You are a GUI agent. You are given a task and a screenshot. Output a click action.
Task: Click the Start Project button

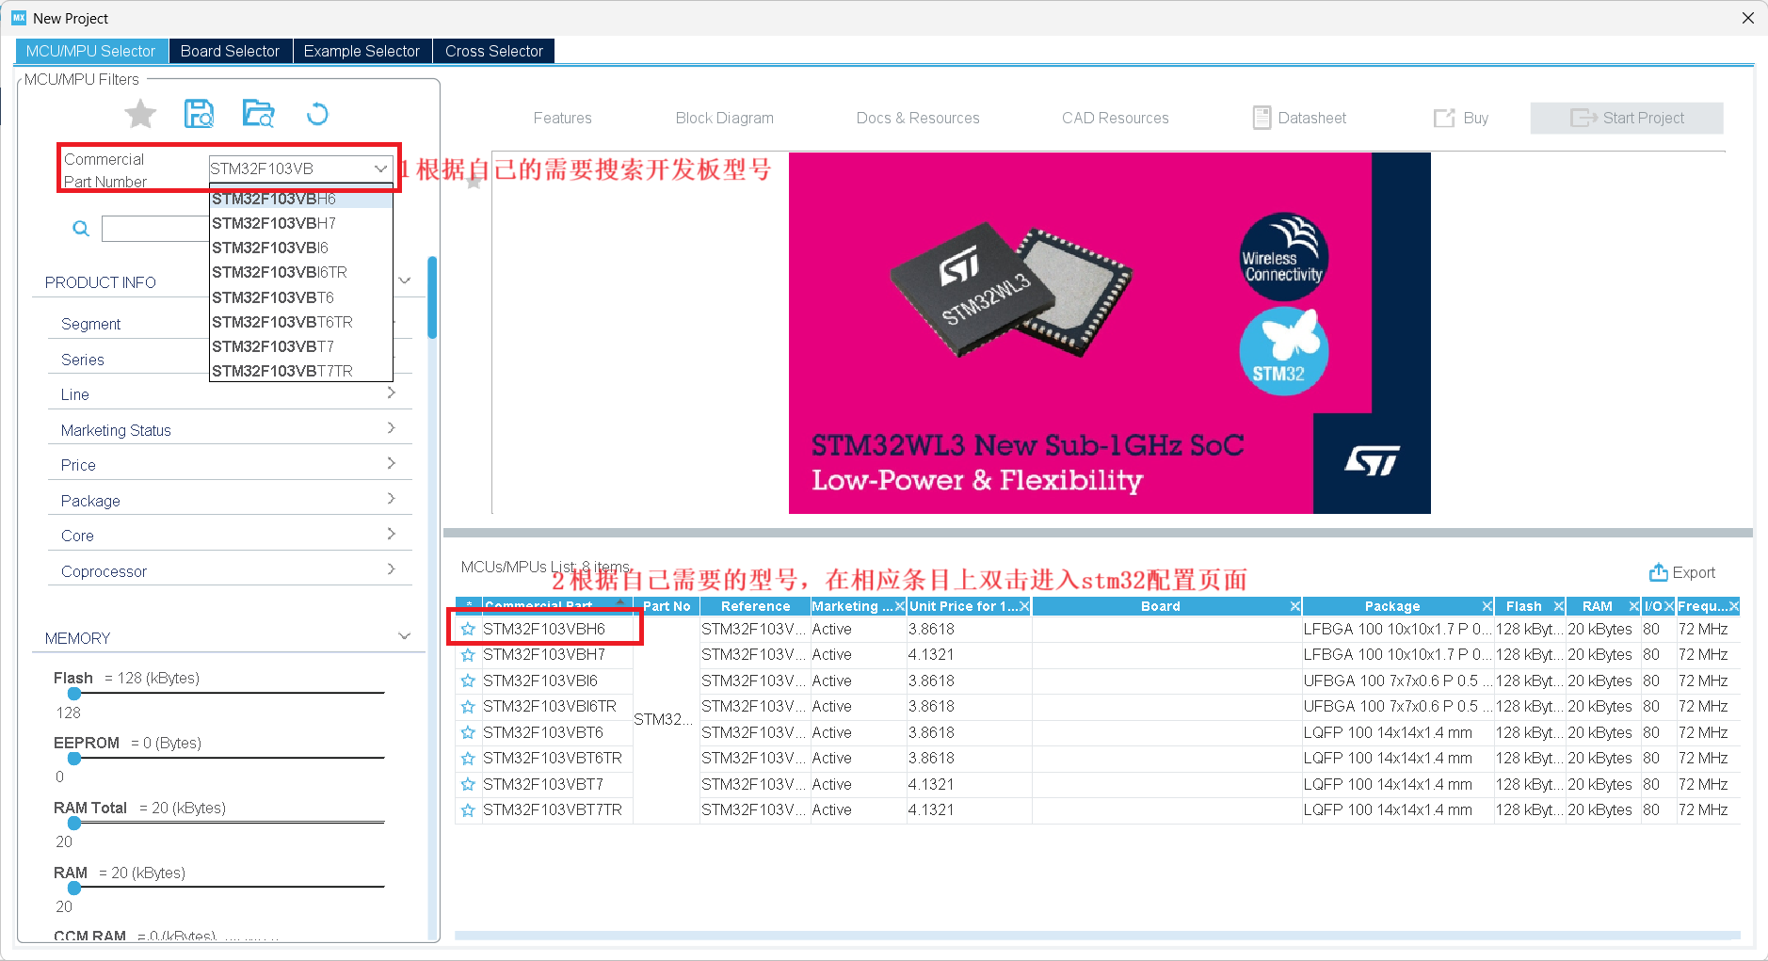[1627, 118]
